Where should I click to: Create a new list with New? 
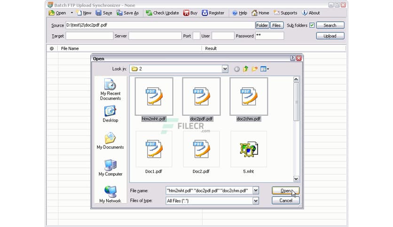click(x=84, y=13)
